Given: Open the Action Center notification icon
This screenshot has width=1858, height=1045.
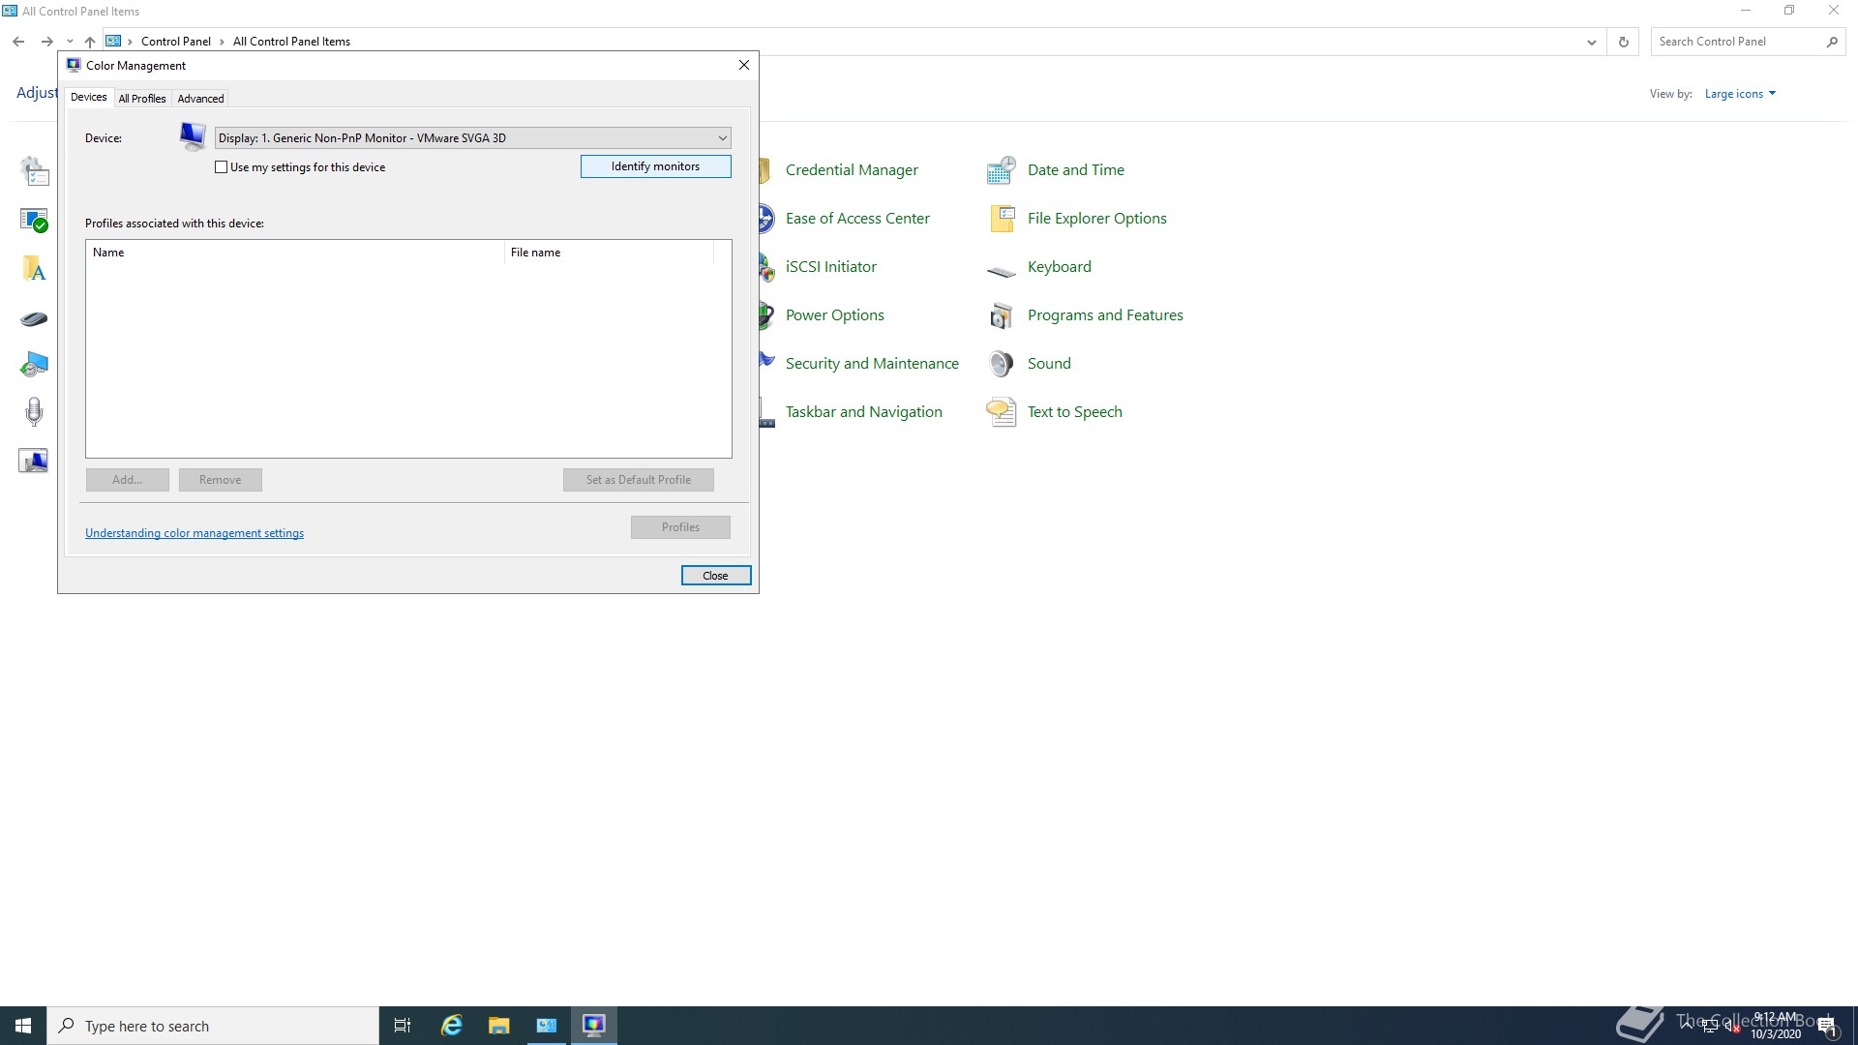Looking at the screenshot, I should pyautogui.click(x=1827, y=1027).
